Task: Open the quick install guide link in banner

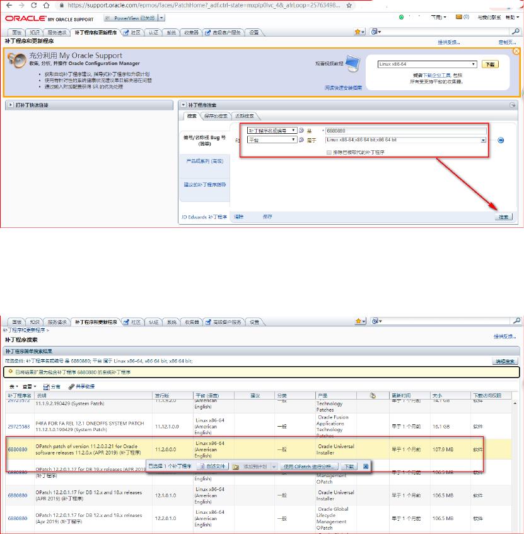Action: coord(343,88)
